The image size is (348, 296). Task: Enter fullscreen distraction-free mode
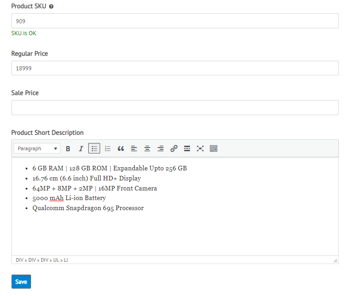(200, 148)
